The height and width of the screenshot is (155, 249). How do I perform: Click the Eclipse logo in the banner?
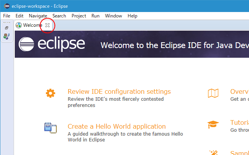click(x=52, y=44)
